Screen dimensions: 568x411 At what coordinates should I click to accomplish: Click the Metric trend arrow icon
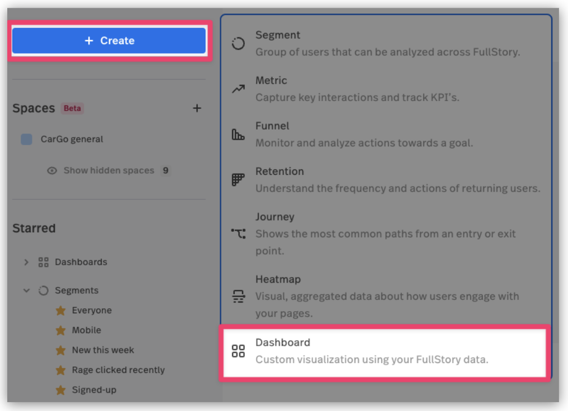[x=238, y=89]
